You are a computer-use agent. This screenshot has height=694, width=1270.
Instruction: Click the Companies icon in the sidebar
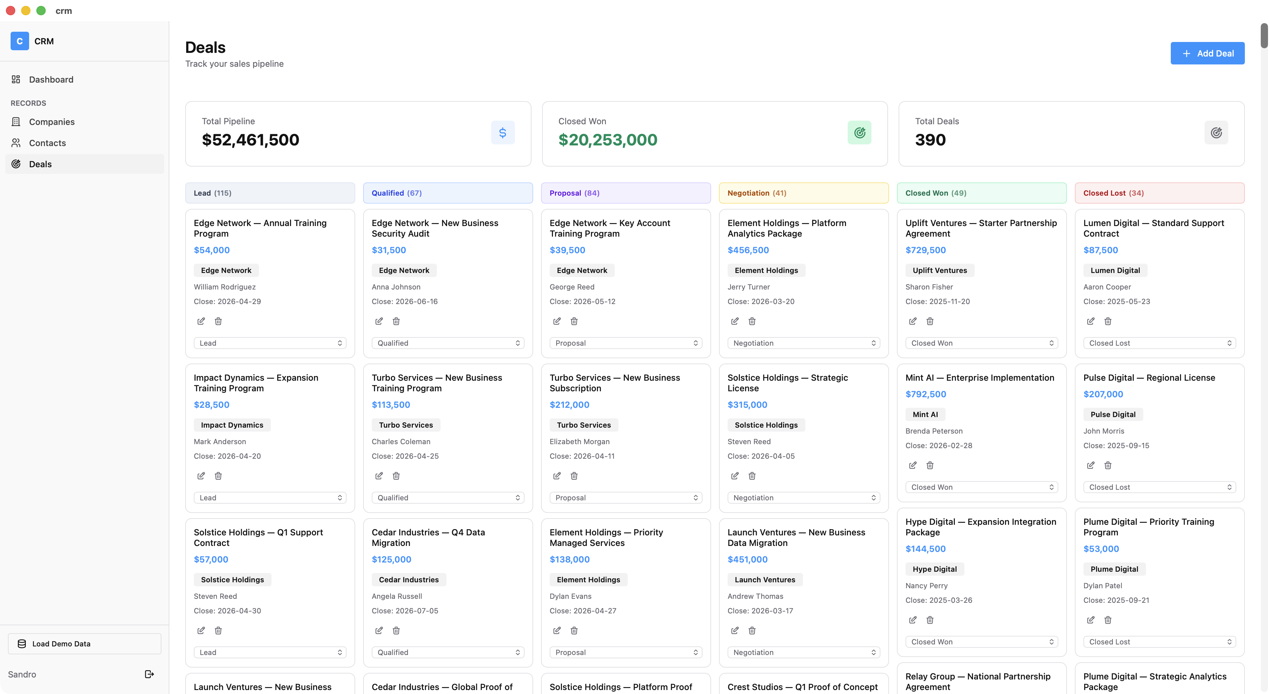[16, 122]
